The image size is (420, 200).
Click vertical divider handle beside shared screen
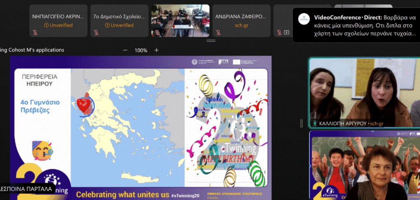click(302, 123)
